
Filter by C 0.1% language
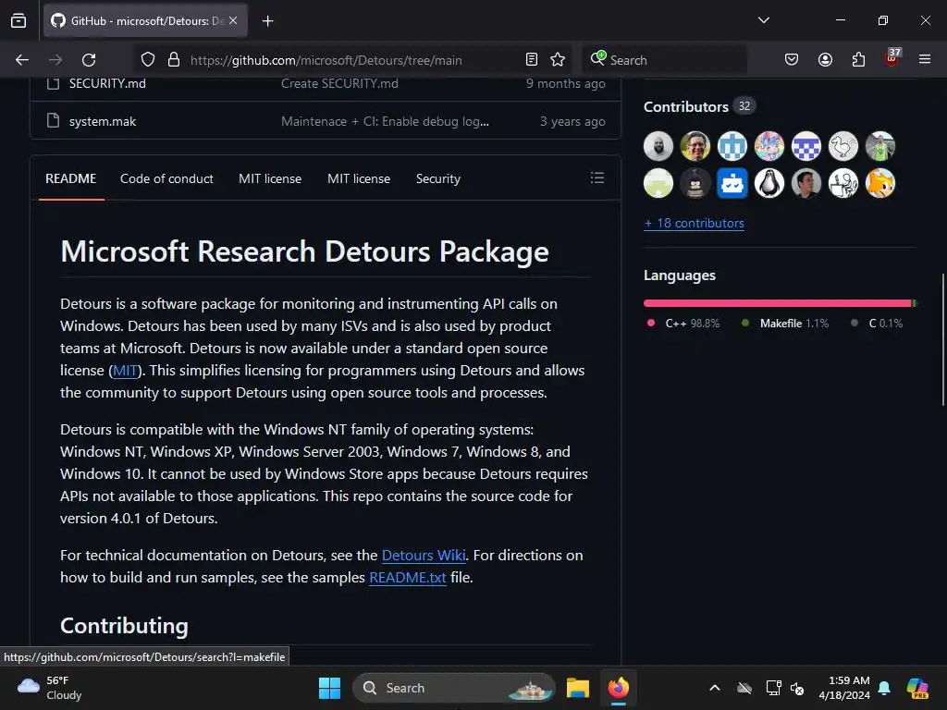[877, 324]
